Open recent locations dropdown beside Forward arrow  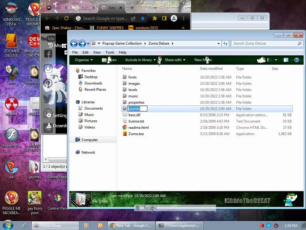[x=88, y=43]
